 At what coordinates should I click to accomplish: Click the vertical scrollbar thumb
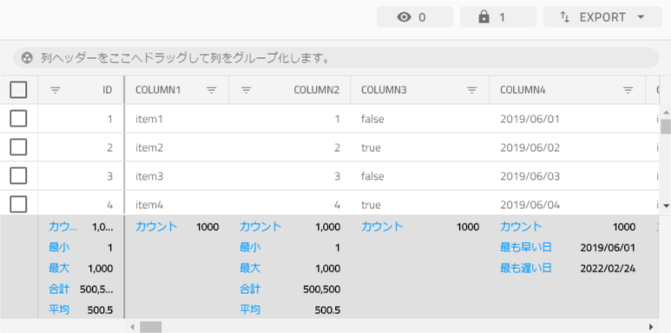pyautogui.click(x=666, y=127)
